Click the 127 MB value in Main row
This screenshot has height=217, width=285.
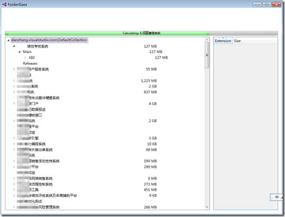(x=156, y=52)
